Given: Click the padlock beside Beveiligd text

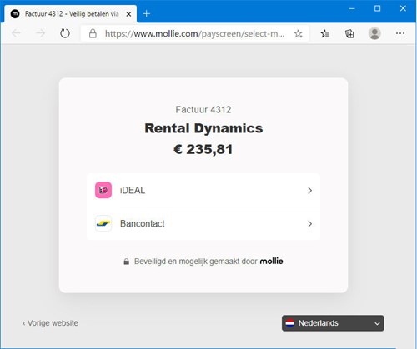Looking at the screenshot, I should tap(126, 262).
